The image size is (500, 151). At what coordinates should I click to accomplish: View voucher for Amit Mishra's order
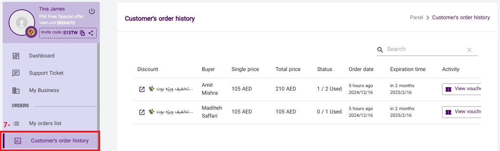coord(462,89)
